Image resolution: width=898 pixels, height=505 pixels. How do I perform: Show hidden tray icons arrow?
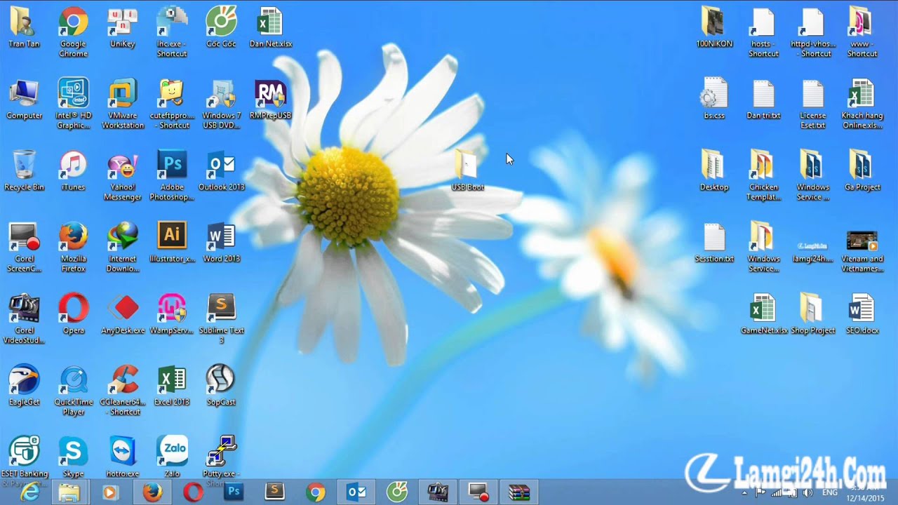(x=744, y=493)
